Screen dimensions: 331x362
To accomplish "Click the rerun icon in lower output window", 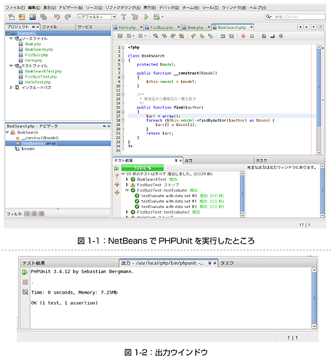I will [x=25, y=272].
